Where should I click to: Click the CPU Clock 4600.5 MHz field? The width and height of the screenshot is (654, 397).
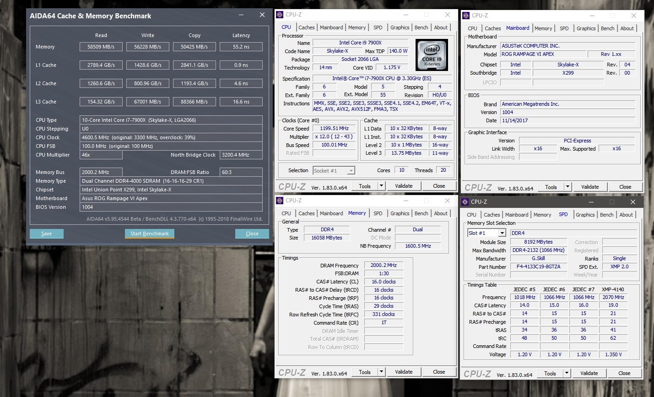point(171,137)
